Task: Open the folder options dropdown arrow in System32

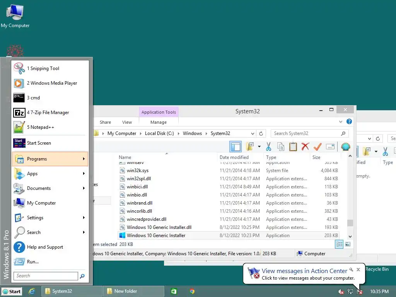Action: [259, 147]
